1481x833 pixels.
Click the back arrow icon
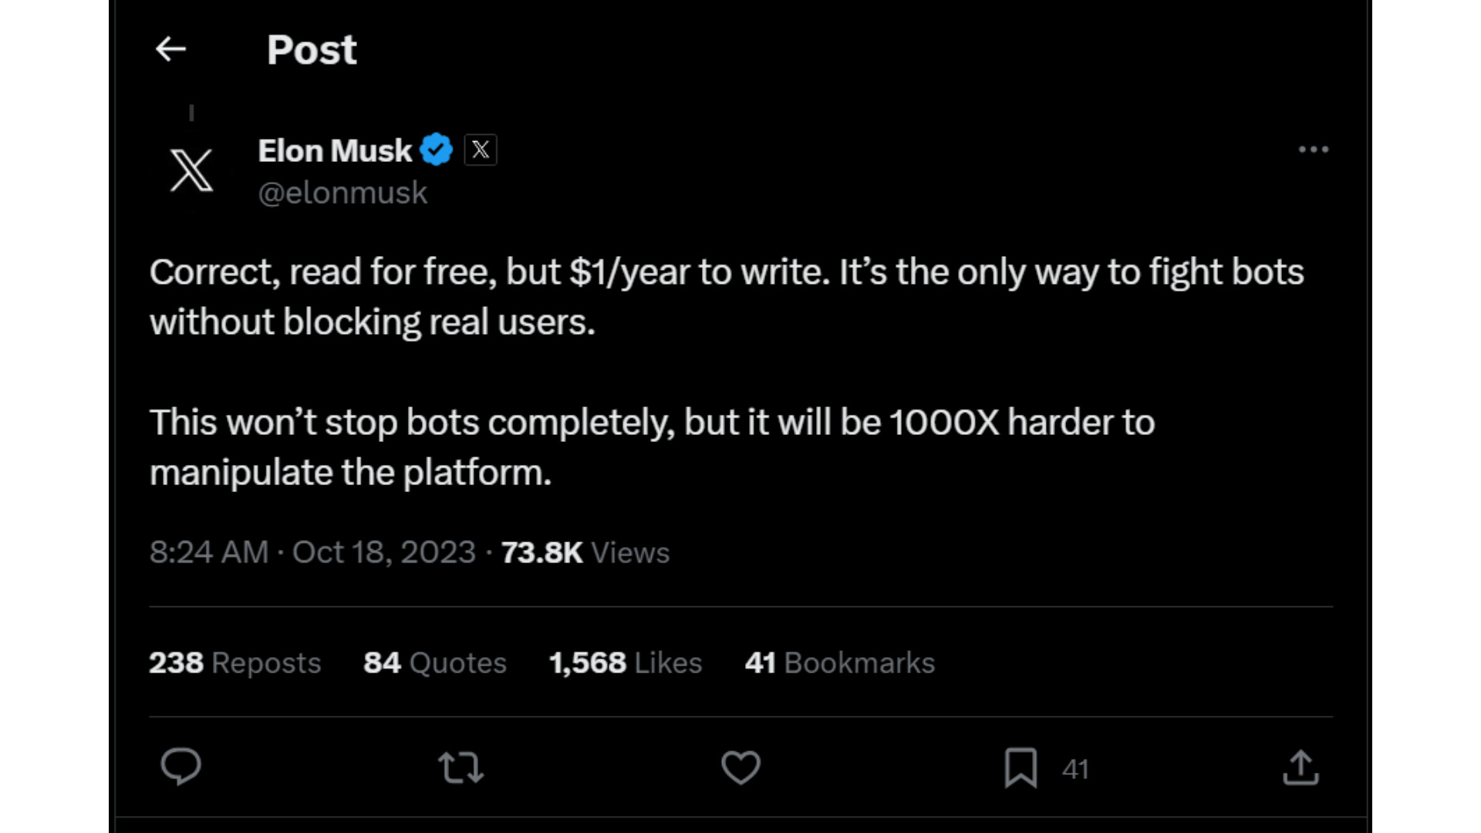(x=170, y=49)
